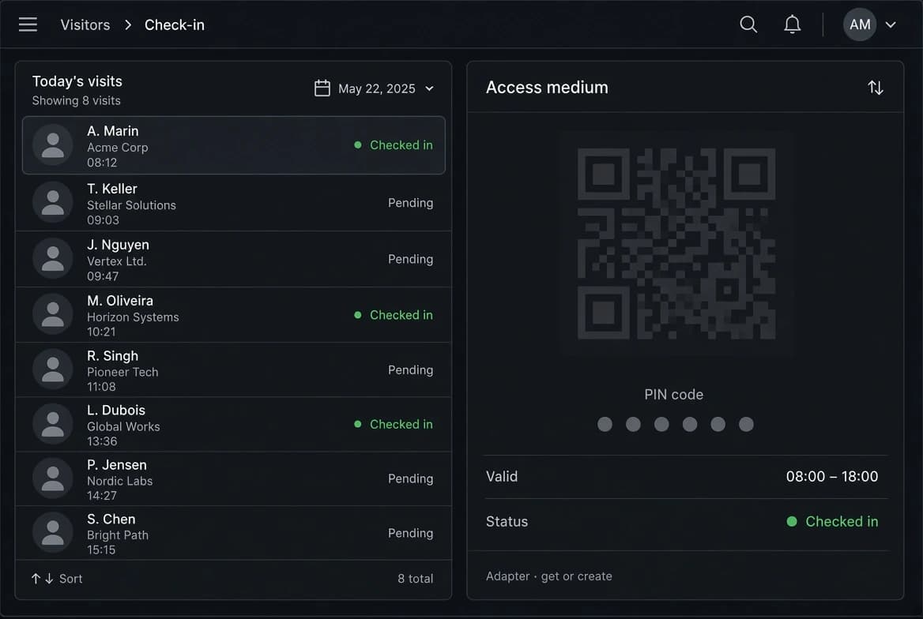The height and width of the screenshot is (619, 923).
Task: Click A. Marin's avatar icon
Action: click(x=53, y=144)
